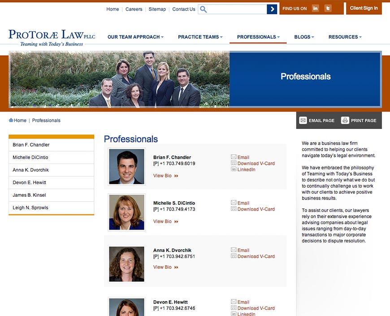Select Devon E. Hewitt in the sidebar list

point(51,182)
